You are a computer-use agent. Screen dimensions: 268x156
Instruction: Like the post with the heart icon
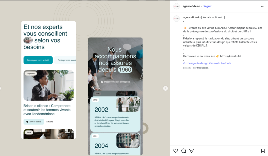(176, 151)
